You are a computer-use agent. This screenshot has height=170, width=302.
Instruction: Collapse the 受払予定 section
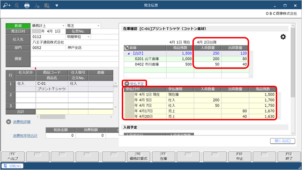(x=126, y=84)
